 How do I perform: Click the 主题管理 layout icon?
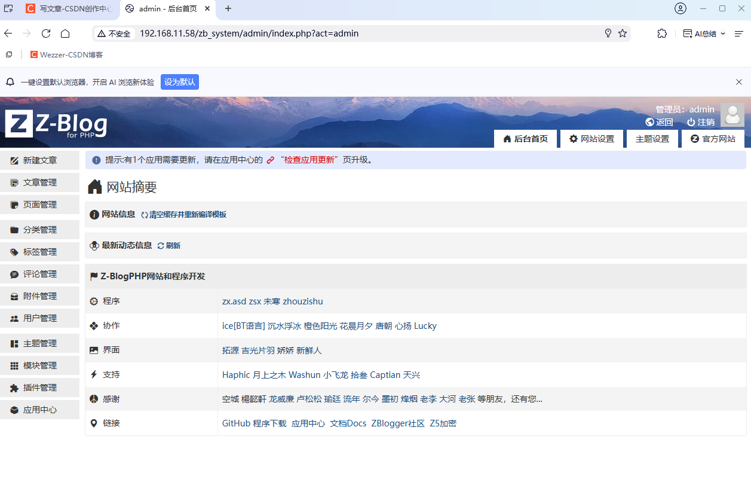(x=14, y=343)
